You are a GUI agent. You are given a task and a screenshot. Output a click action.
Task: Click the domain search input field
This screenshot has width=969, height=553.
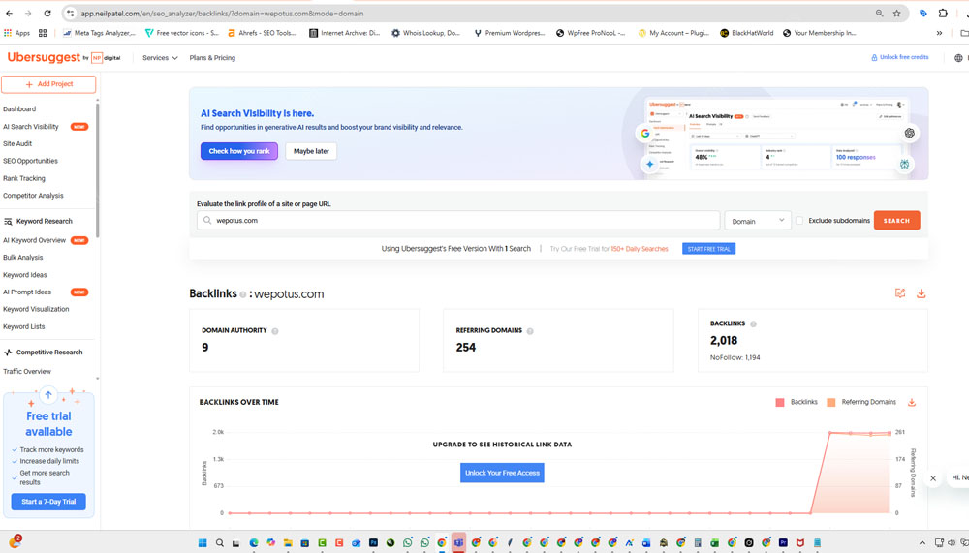pyautogui.click(x=458, y=221)
